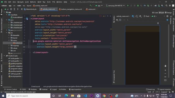Open the app run configuration dropdown
The height and width of the screenshot is (98, 175).
(99, 5)
